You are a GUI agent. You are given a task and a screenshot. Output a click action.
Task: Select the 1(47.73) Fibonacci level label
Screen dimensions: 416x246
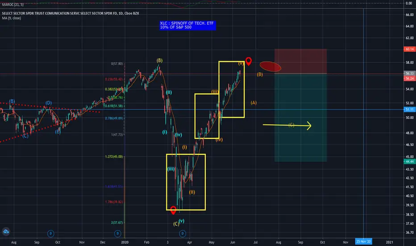117,135
